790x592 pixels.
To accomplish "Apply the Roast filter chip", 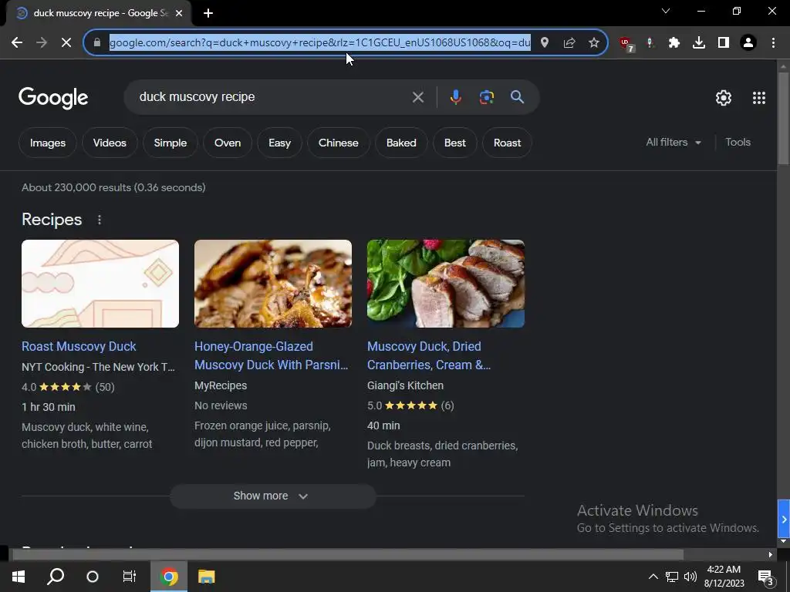I will click(508, 143).
